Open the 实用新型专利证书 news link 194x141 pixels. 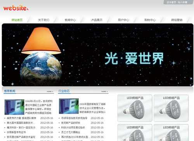point(16,132)
